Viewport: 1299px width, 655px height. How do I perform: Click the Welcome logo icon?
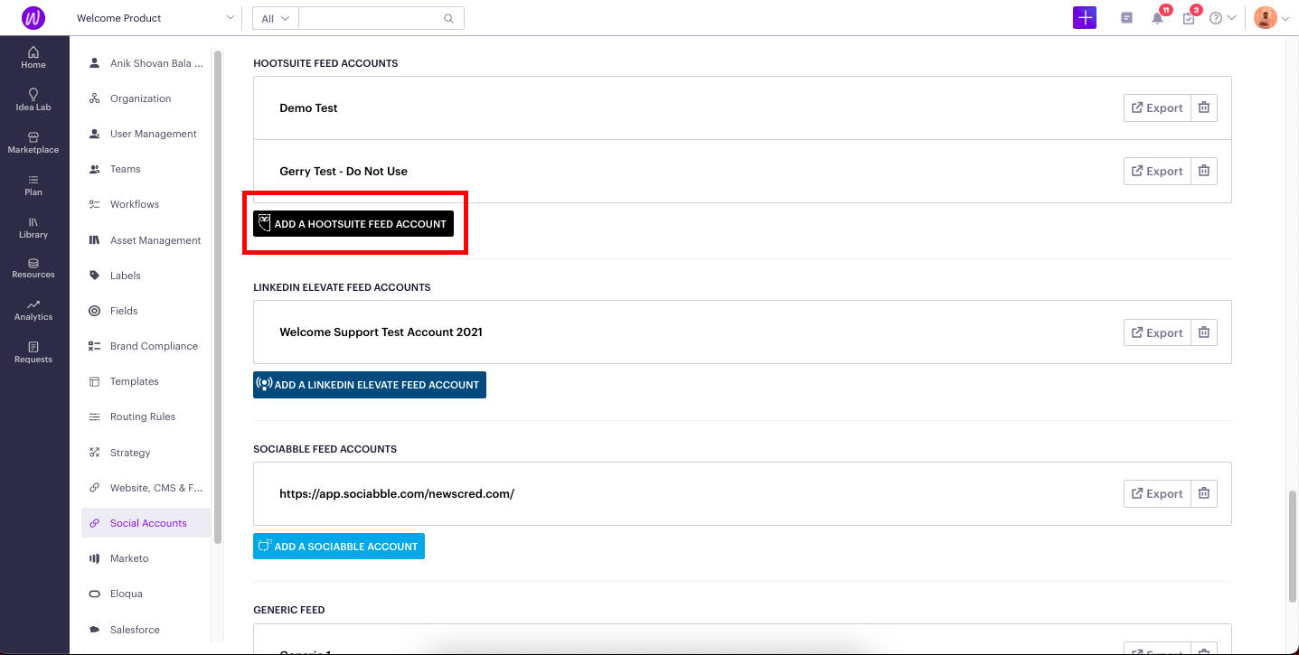(x=33, y=18)
